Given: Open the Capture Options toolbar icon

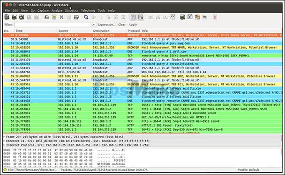Looking at the screenshot, I should click(14, 17).
